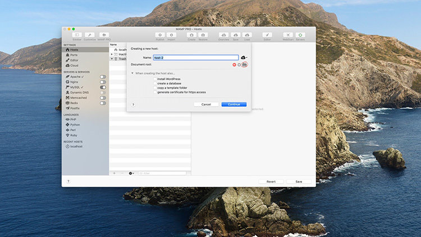Toggle the Sidebar toolbar icon
Screen dimensions: 421x237
click(x=77, y=35)
